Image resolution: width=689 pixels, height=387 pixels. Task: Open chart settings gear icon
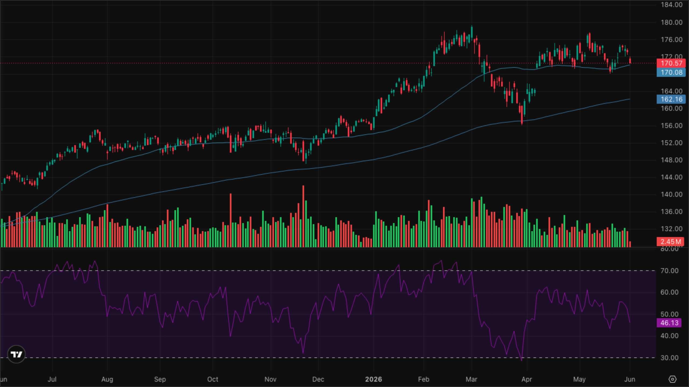[x=672, y=379]
